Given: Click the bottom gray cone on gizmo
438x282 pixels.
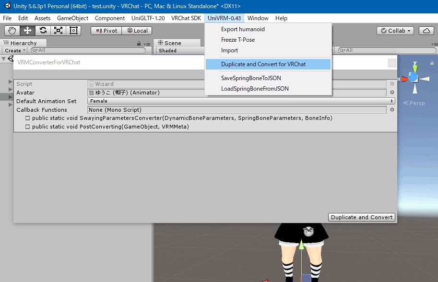Looking at the screenshot, I should pos(415,89).
